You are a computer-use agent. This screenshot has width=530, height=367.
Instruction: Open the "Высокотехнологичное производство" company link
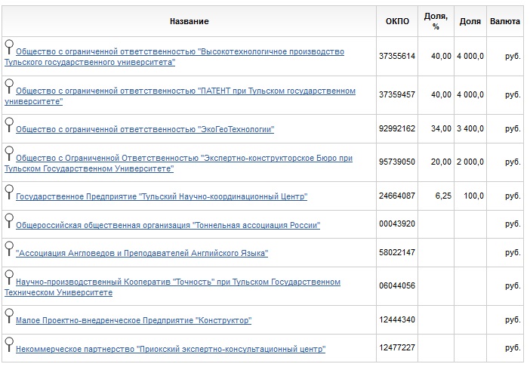180,52
